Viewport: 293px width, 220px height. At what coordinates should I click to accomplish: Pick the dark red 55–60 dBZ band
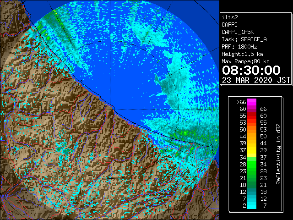tap(252, 116)
